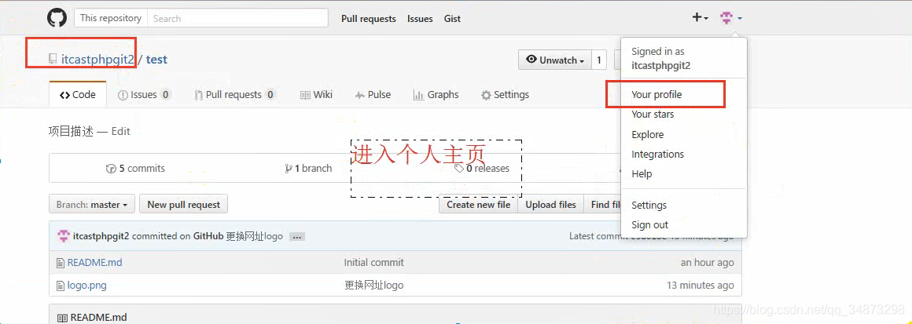Open itcastphpgit2 author link in commit bar
This screenshot has width=912, height=324.
tap(101, 236)
